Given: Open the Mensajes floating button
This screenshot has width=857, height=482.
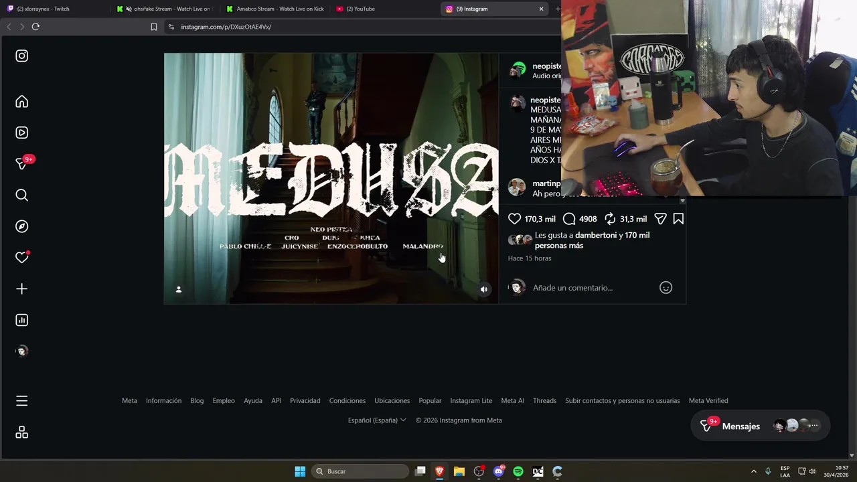Looking at the screenshot, I should (760, 426).
